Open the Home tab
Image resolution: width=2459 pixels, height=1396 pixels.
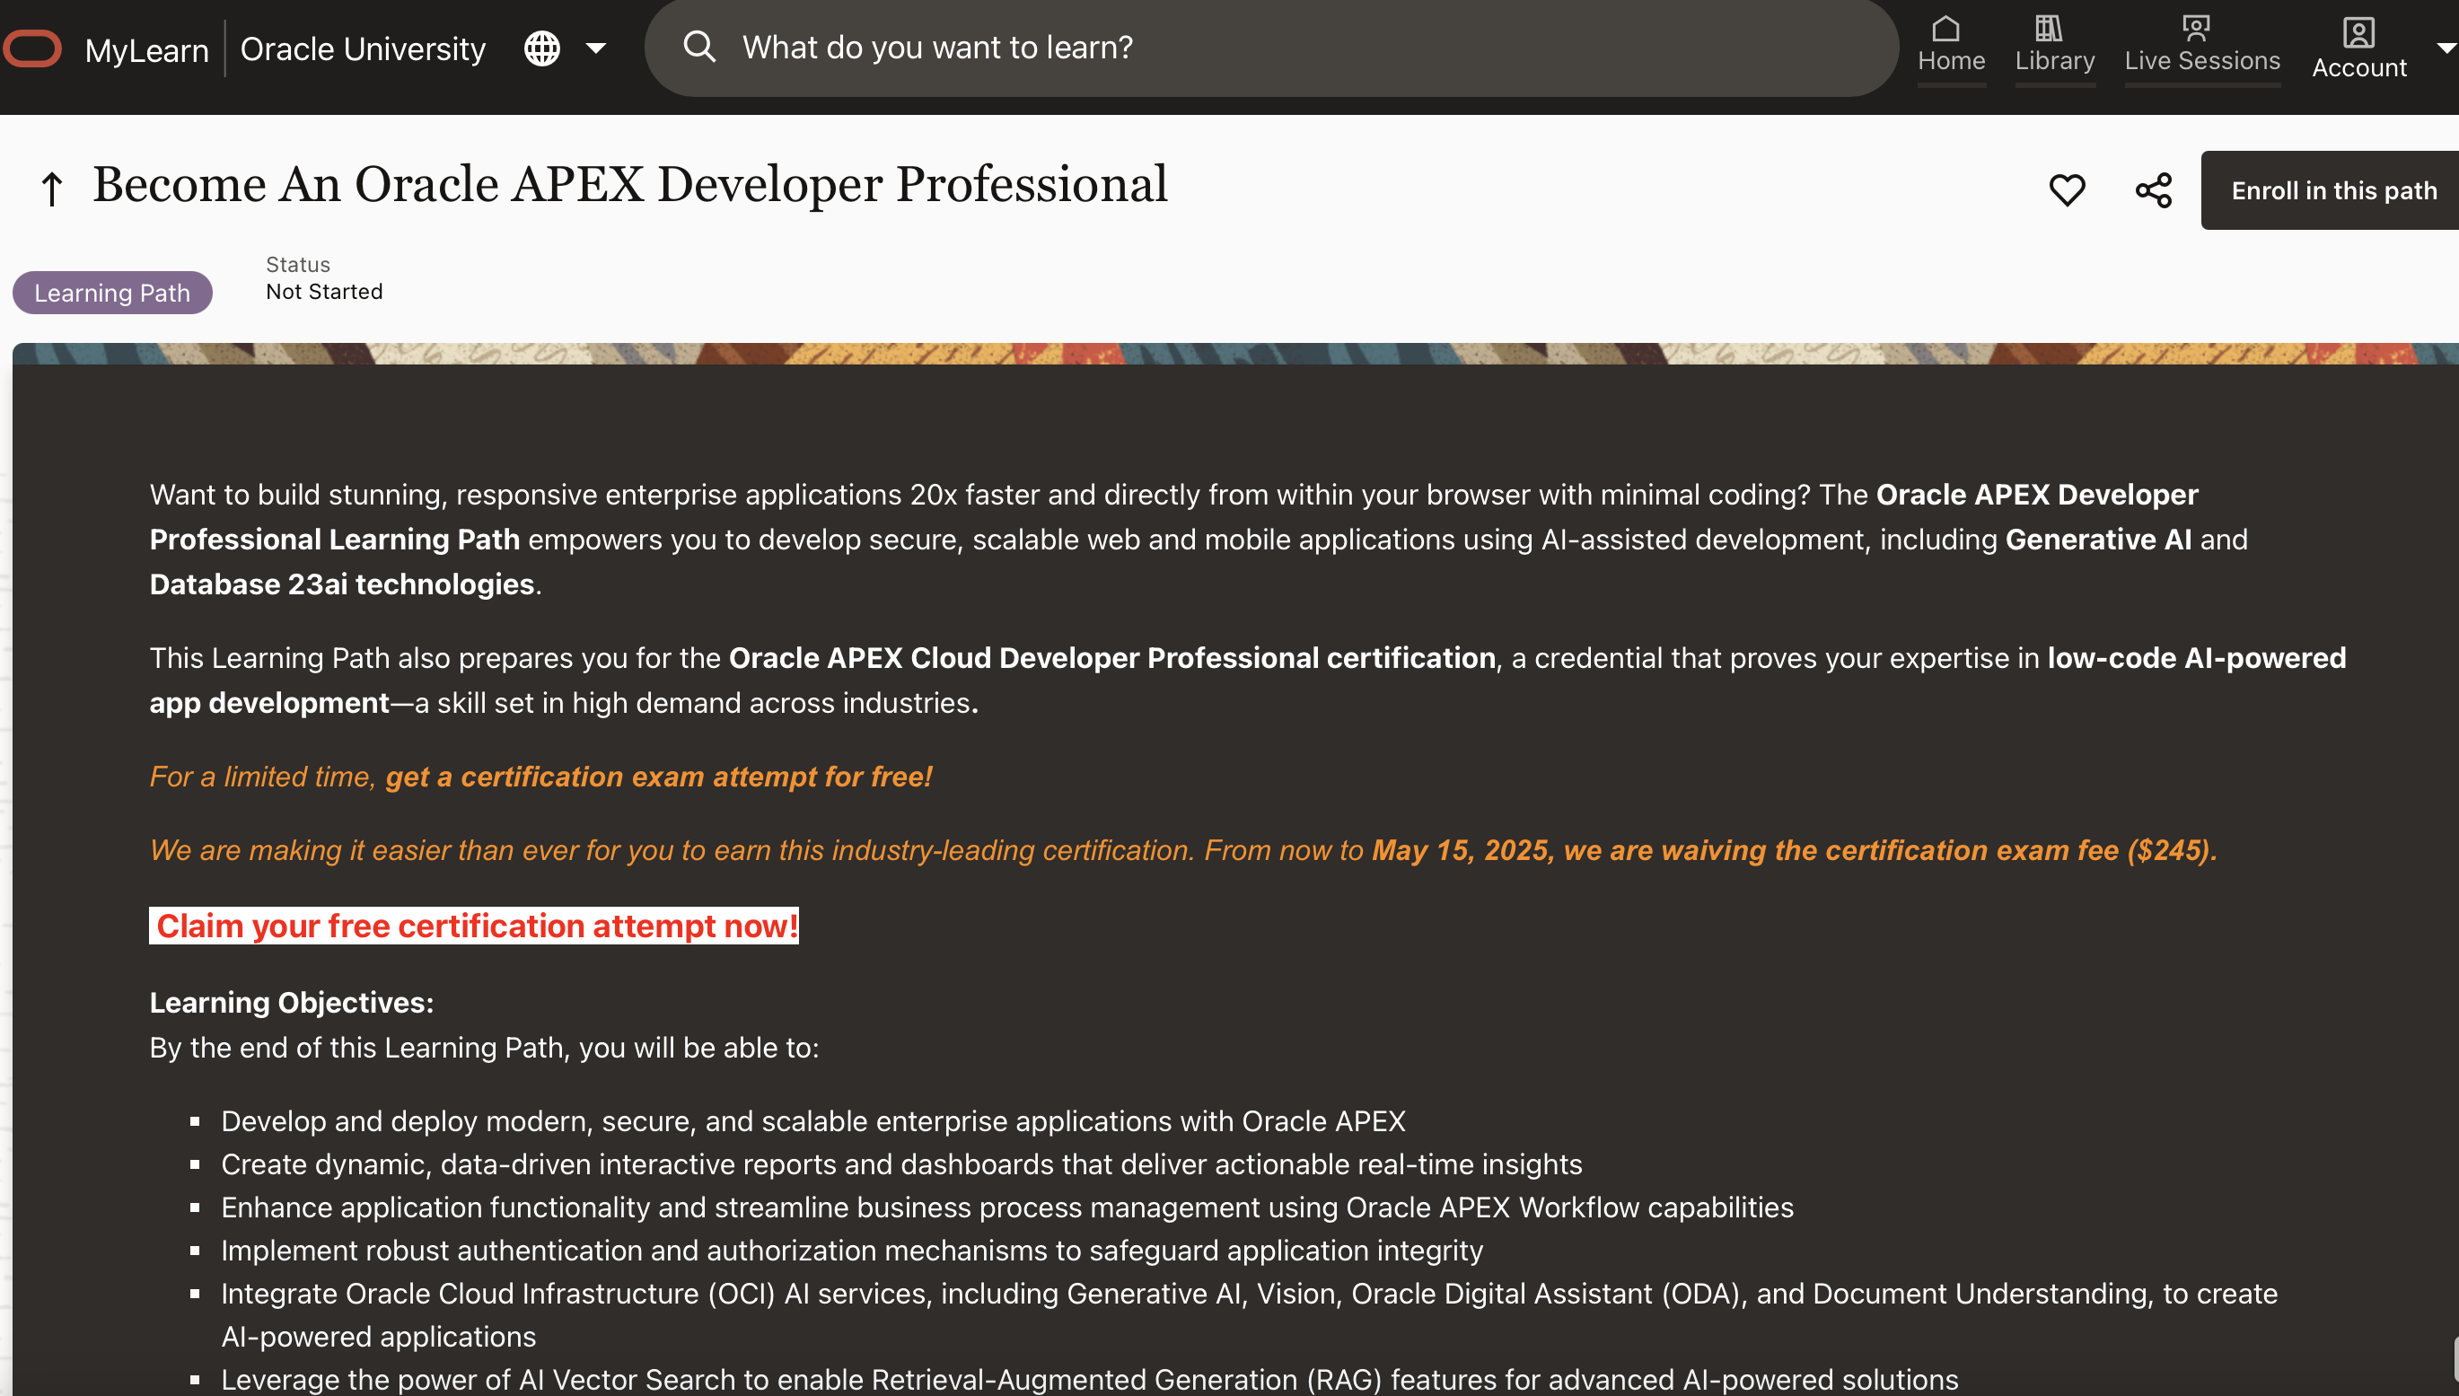click(1950, 44)
